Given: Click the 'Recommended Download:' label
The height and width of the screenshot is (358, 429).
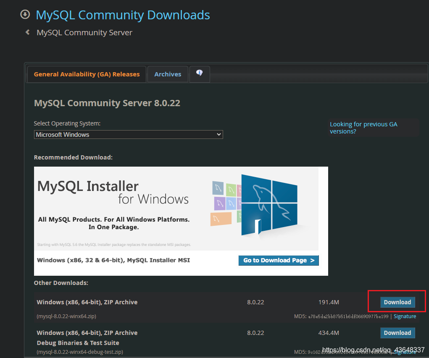Looking at the screenshot, I should [73, 157].
